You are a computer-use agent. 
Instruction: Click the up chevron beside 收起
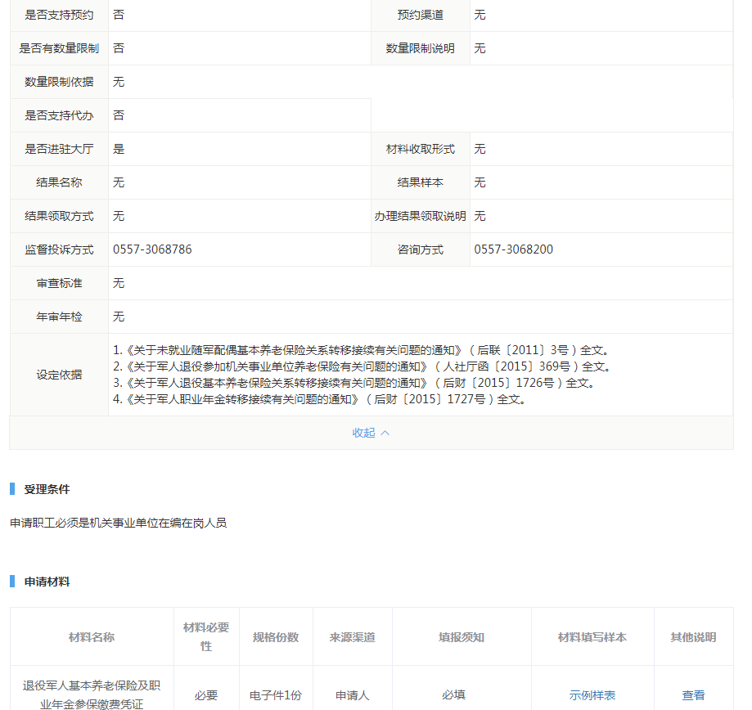(385, 433)
